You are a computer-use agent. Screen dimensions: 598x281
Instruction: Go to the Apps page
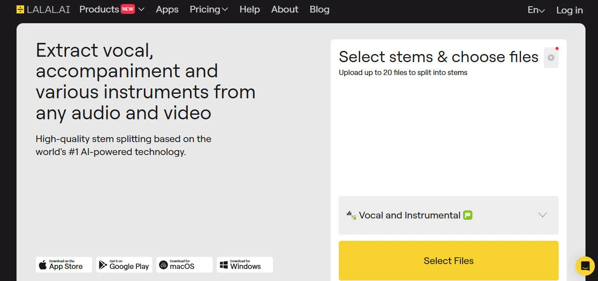(x=167, y=9)
